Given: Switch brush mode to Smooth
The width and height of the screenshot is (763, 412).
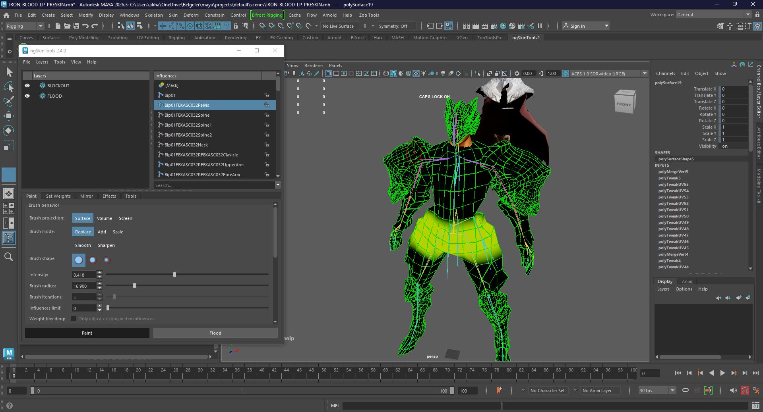Looking at the screenshot, I should (83, 245).
